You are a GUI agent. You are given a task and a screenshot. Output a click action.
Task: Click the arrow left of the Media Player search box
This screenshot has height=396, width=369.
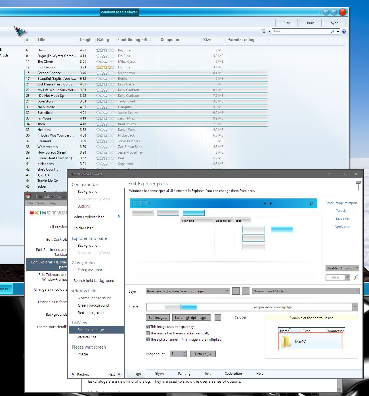click(269, 32)
